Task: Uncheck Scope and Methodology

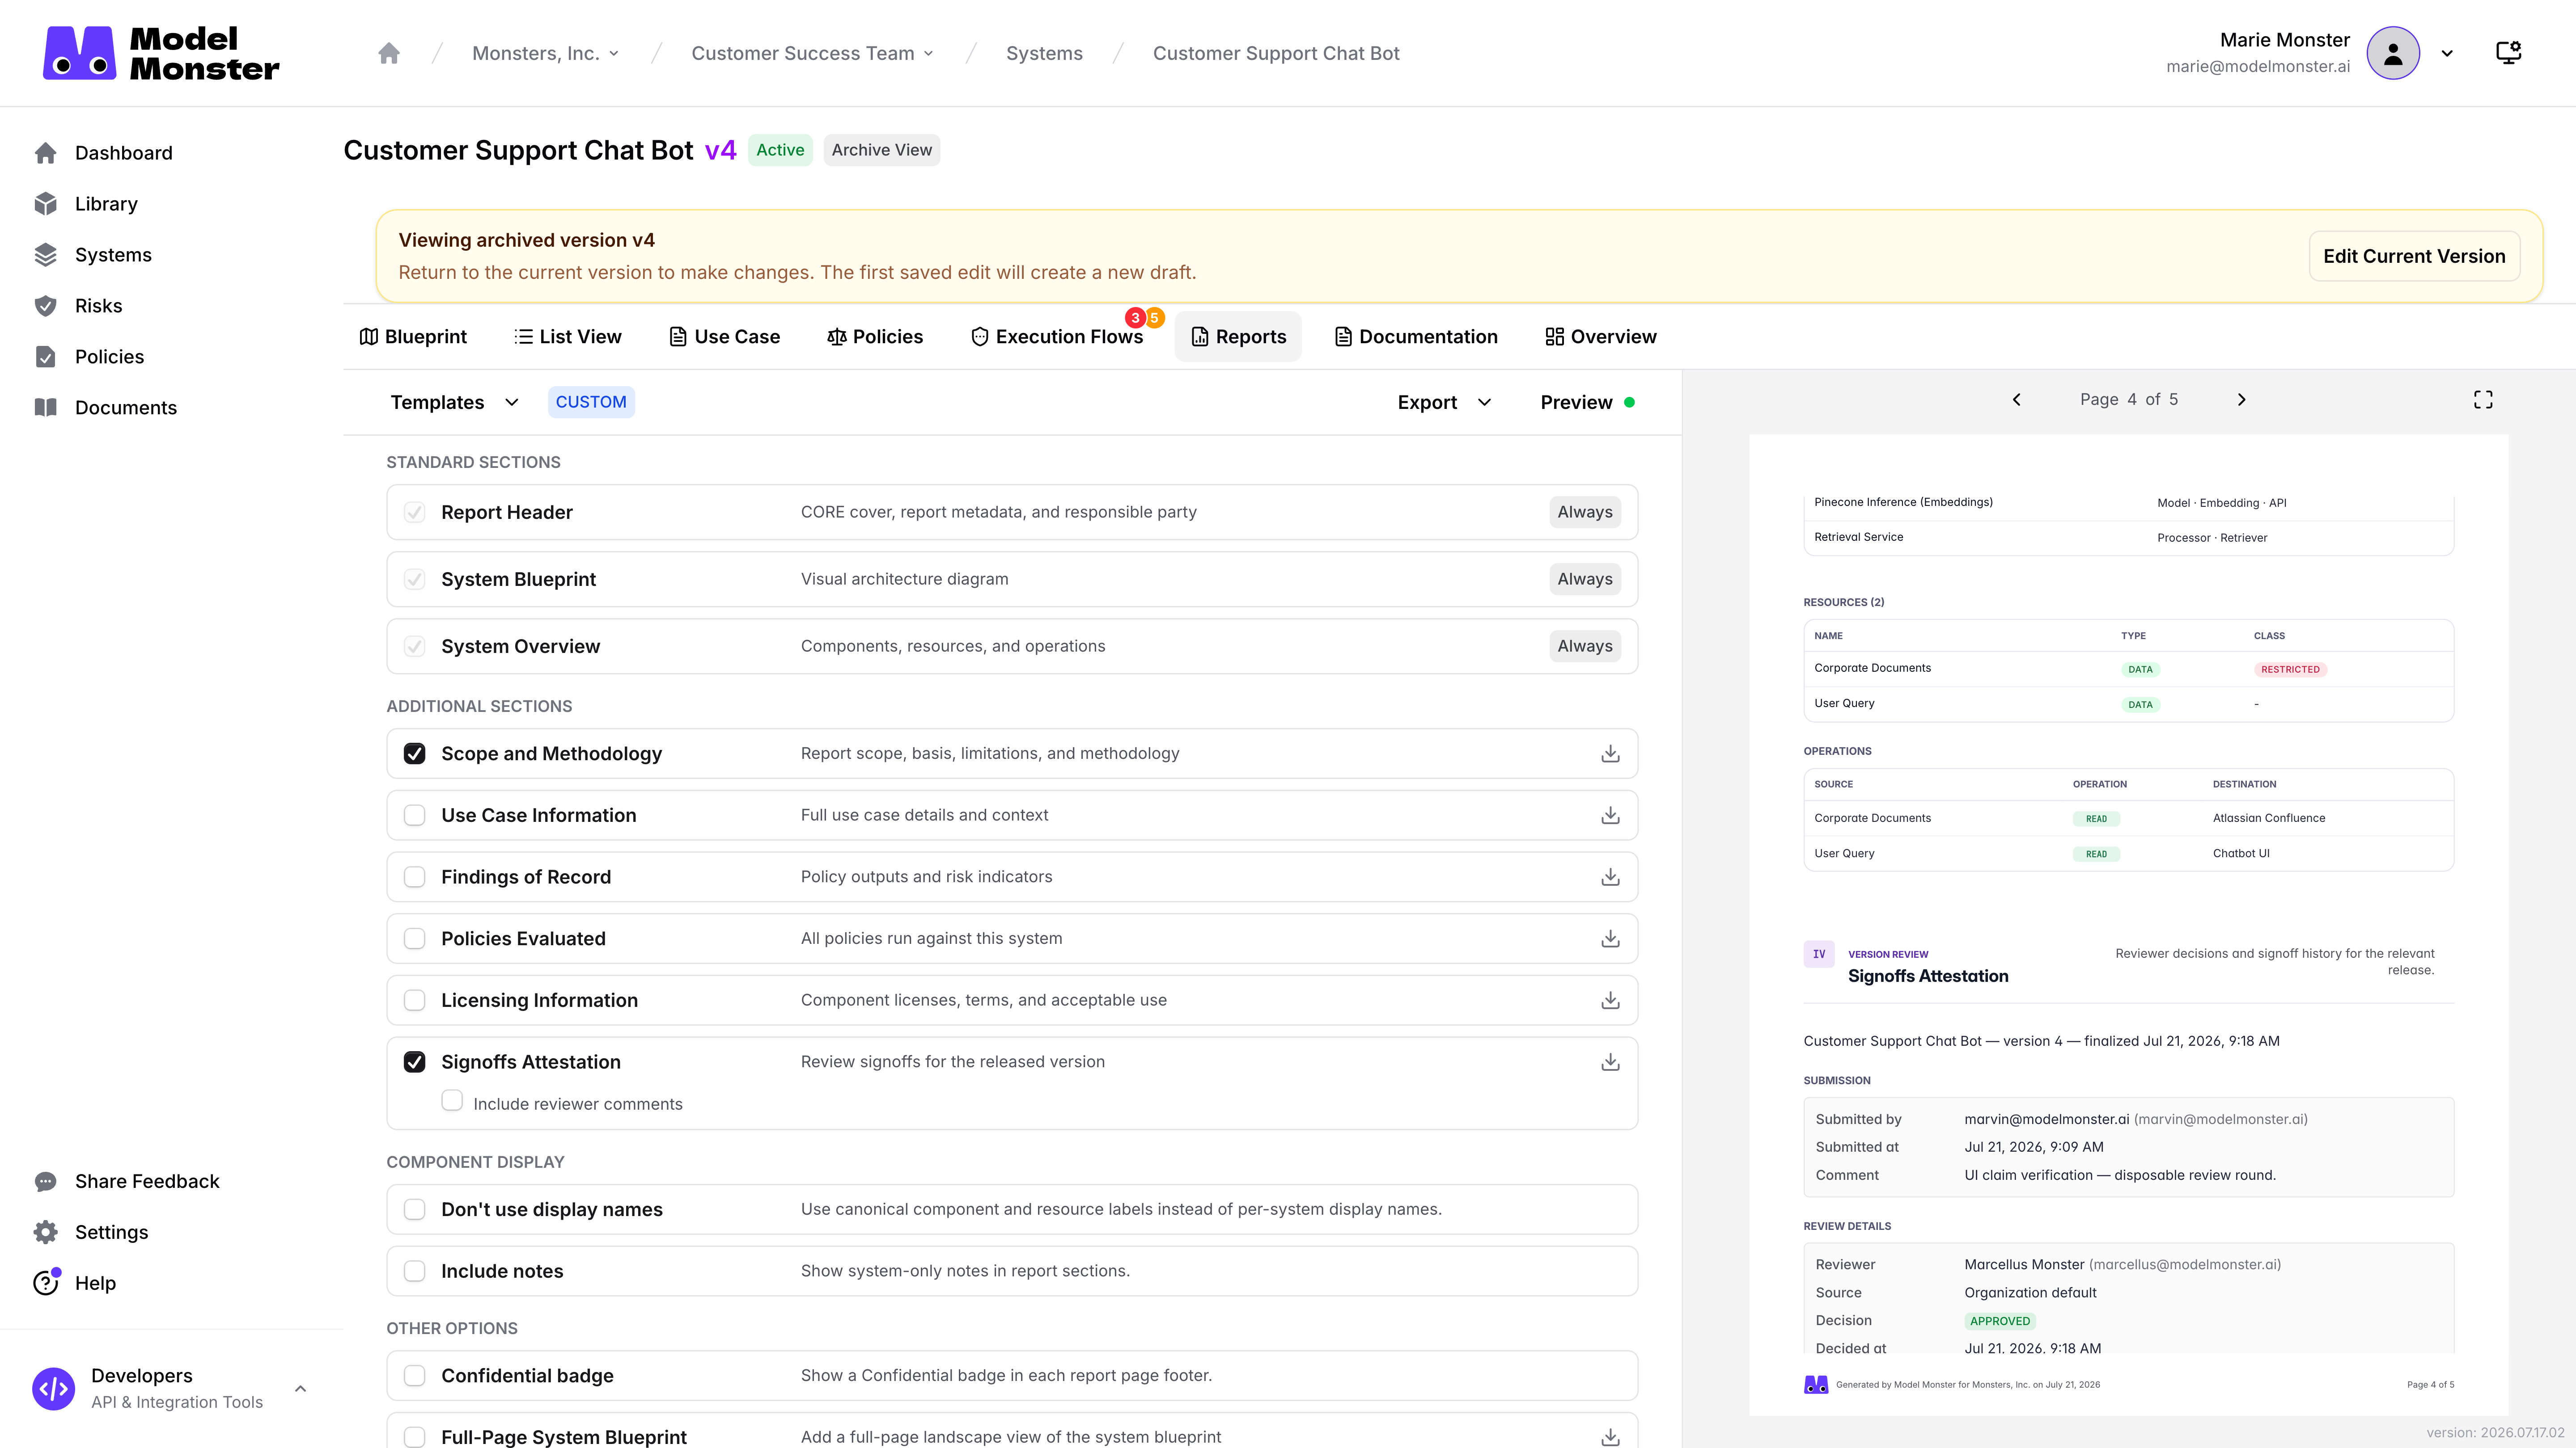Action: [414, 753]
